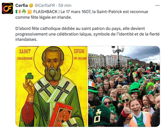Open the @CerfiaFR handle link
The image size is (163, 129).
coord(45,6)
